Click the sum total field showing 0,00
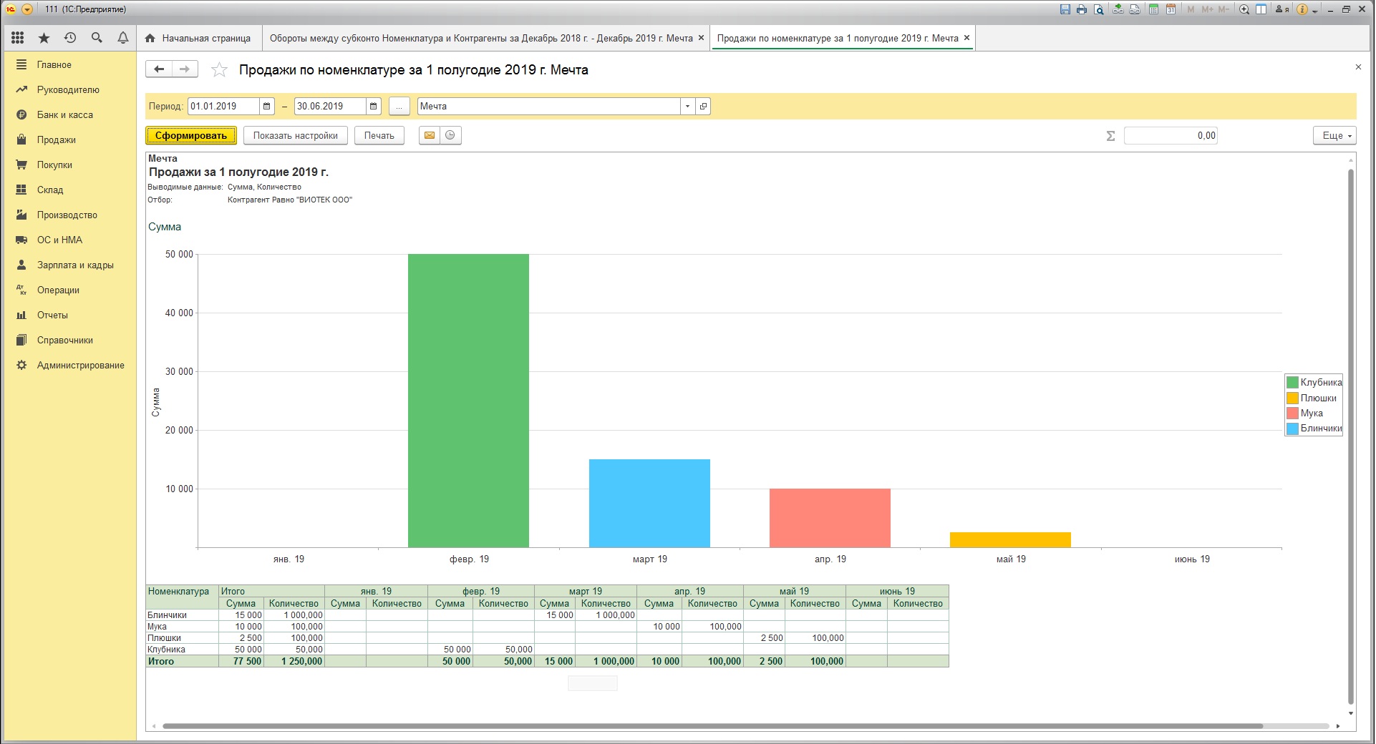 point(1171,135)
